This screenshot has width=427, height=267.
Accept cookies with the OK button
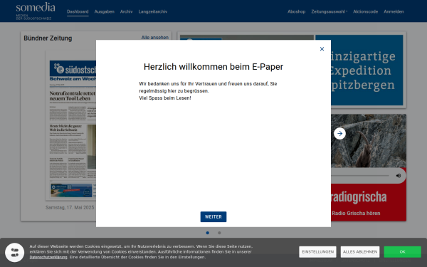point(403,252)
